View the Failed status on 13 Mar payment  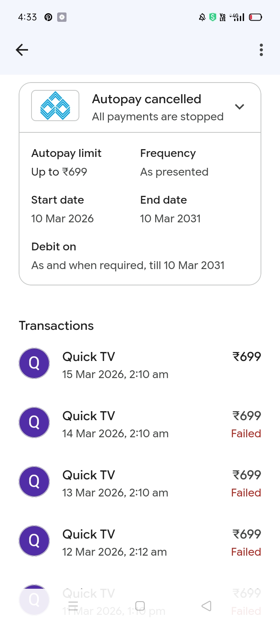tap(246, 493)
